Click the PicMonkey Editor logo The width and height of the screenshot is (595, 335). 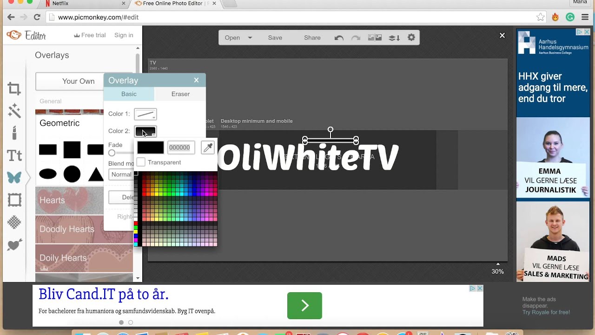click(x=26, y=35)
